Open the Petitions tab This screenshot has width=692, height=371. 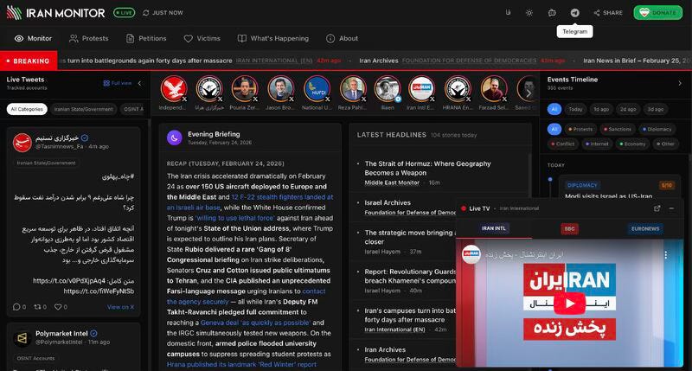(x=146, y=38)
